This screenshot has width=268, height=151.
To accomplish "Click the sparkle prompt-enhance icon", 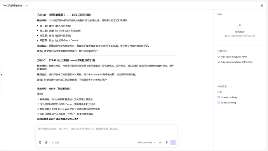I will coord(160,142).
